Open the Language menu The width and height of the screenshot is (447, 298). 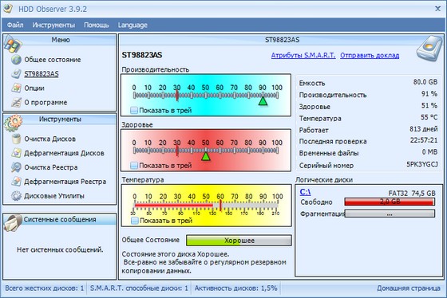pyautogui.click(x=133, y=25)
